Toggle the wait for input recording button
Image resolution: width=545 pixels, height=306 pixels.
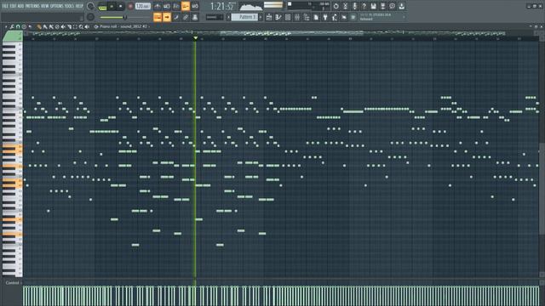coord(167,6)
